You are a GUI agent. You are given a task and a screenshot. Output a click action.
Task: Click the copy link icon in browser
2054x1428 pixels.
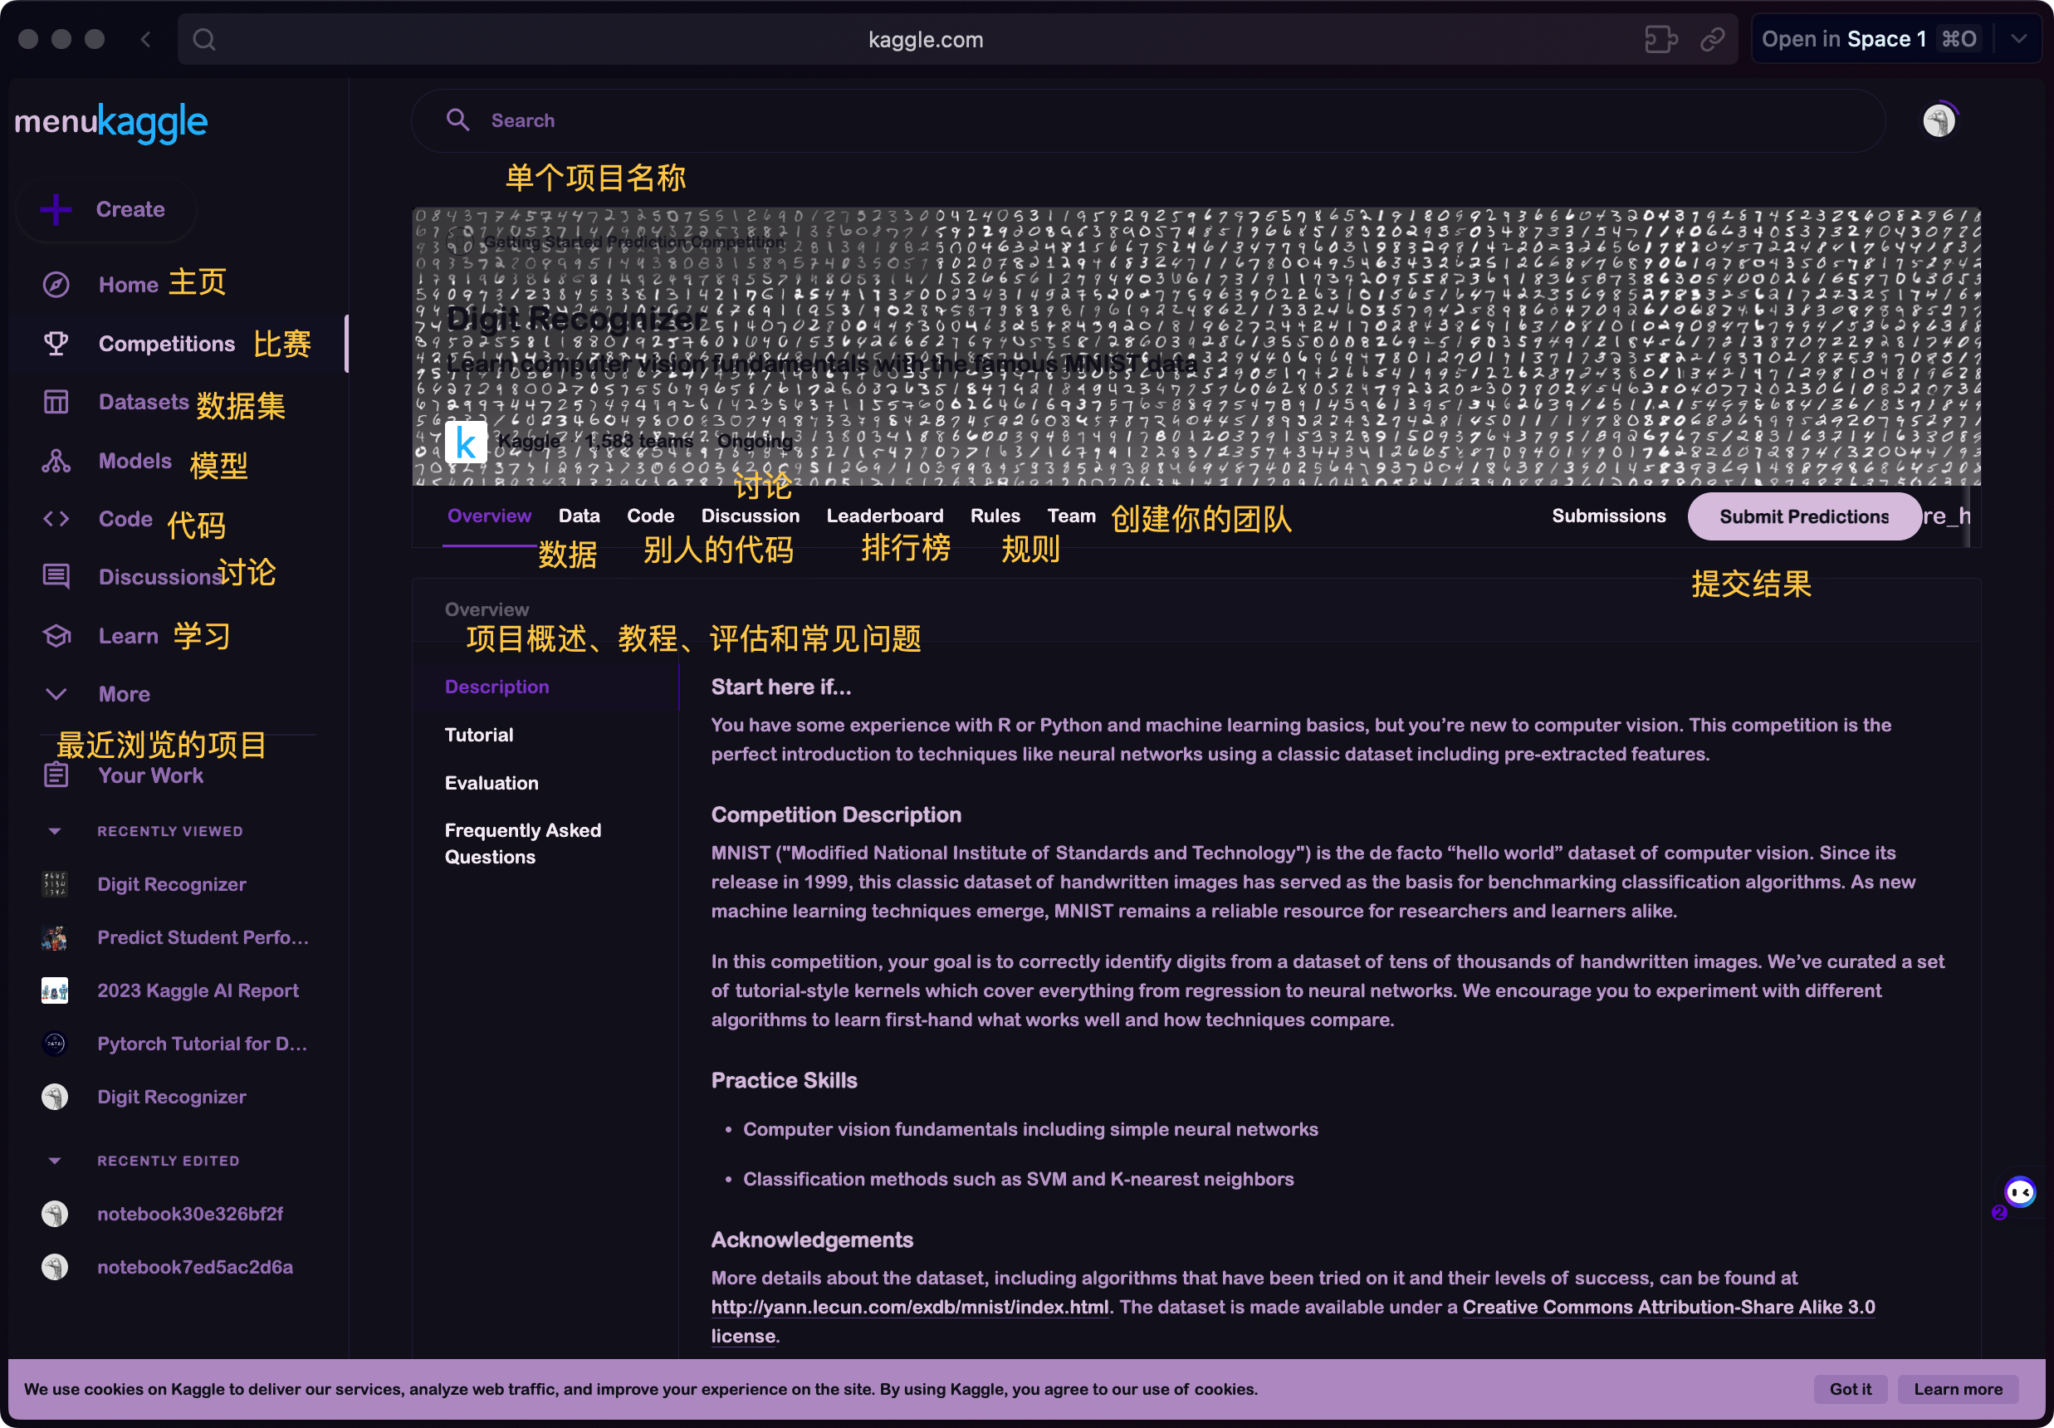[1712, 39]
